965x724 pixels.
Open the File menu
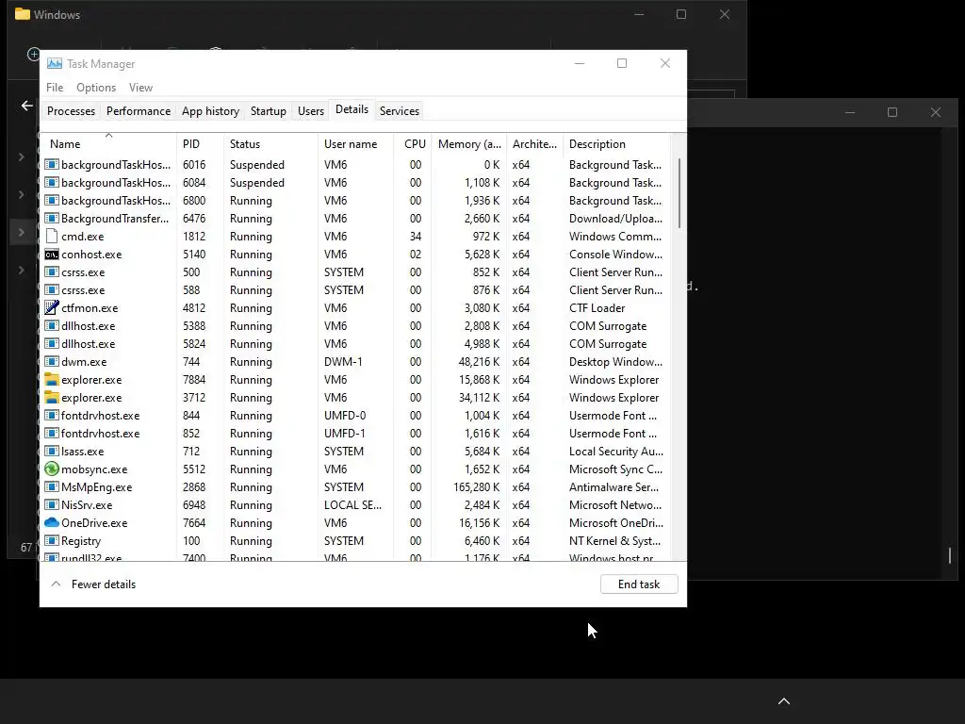click(x=55, y=88)
